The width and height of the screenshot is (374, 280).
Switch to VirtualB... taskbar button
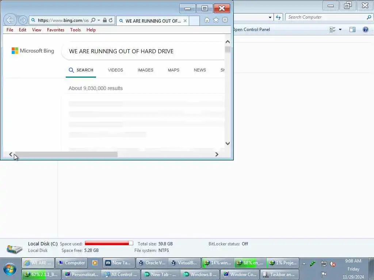(184, 263)
